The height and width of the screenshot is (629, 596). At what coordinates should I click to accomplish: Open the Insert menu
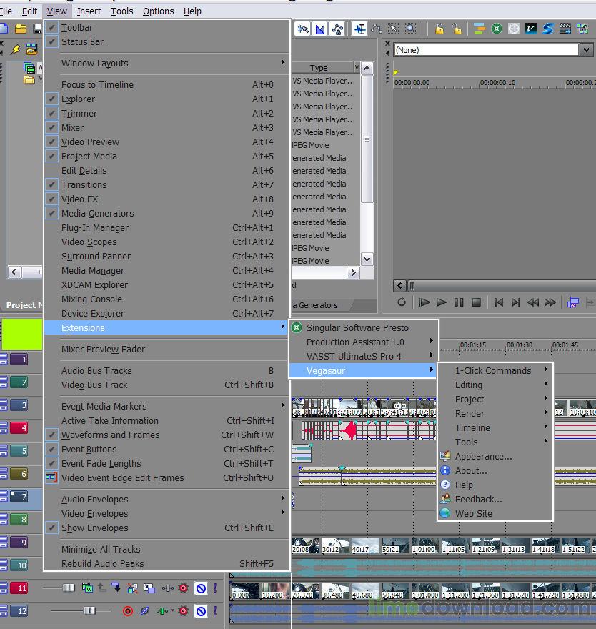pos(89,11)
